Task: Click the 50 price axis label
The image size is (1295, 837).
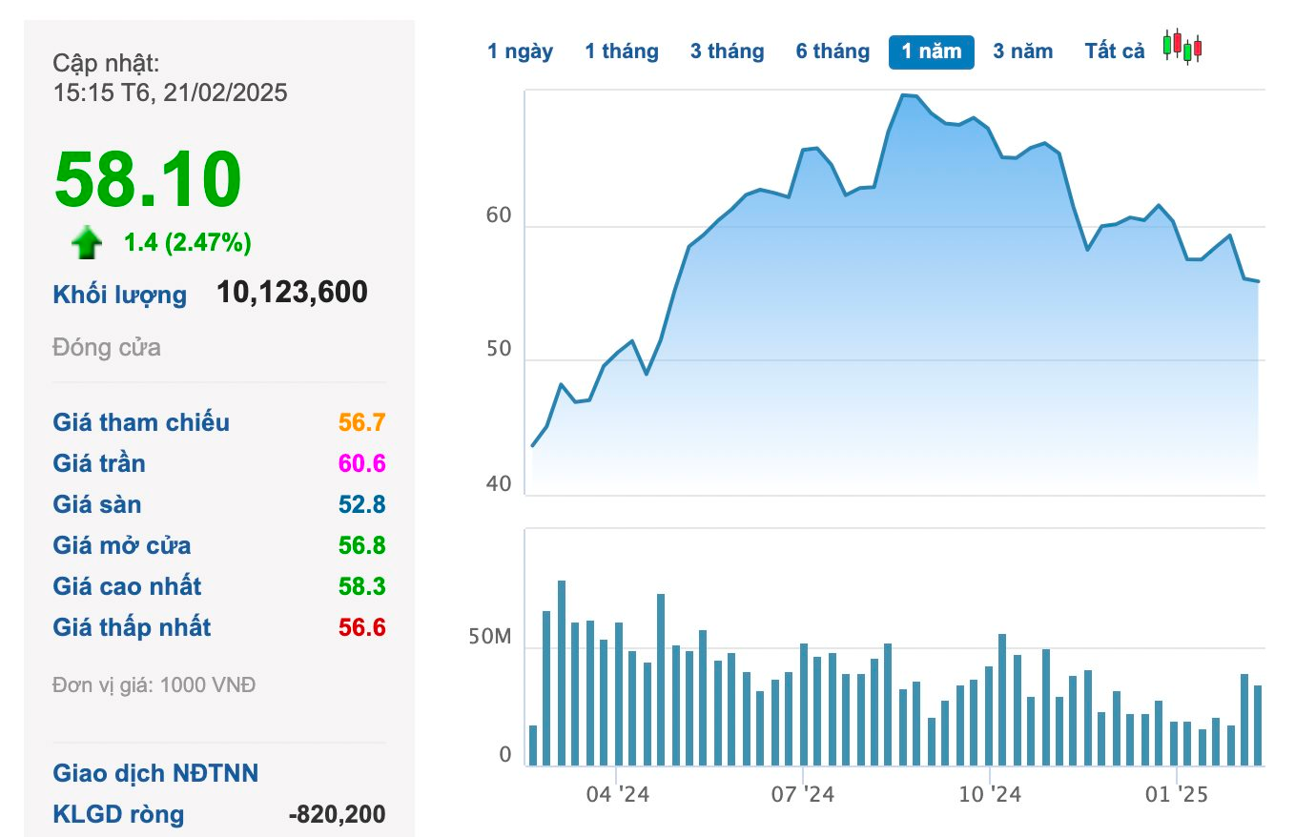Action: 499,350
